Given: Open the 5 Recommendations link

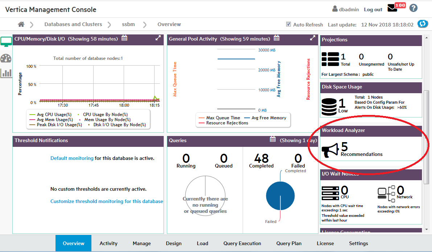Looking at the screenshot, I should pos(362,150).
